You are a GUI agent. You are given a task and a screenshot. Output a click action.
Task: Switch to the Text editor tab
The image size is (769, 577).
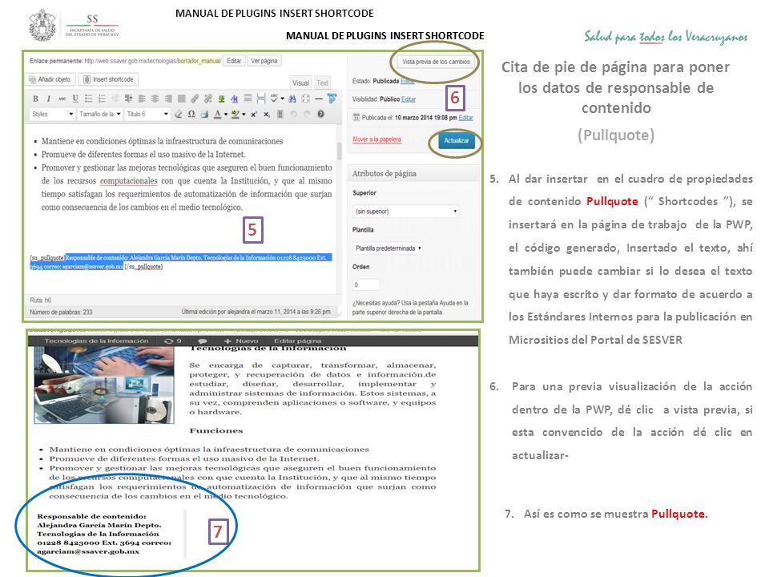click(x=322, y=83)
